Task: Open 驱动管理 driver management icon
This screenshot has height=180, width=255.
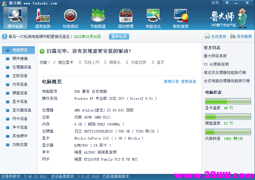Action: click(x=126, y=18)
